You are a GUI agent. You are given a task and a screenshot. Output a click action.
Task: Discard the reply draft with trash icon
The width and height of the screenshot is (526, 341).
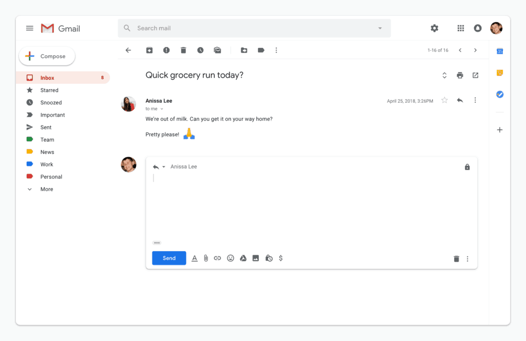[x=456, y=259]
